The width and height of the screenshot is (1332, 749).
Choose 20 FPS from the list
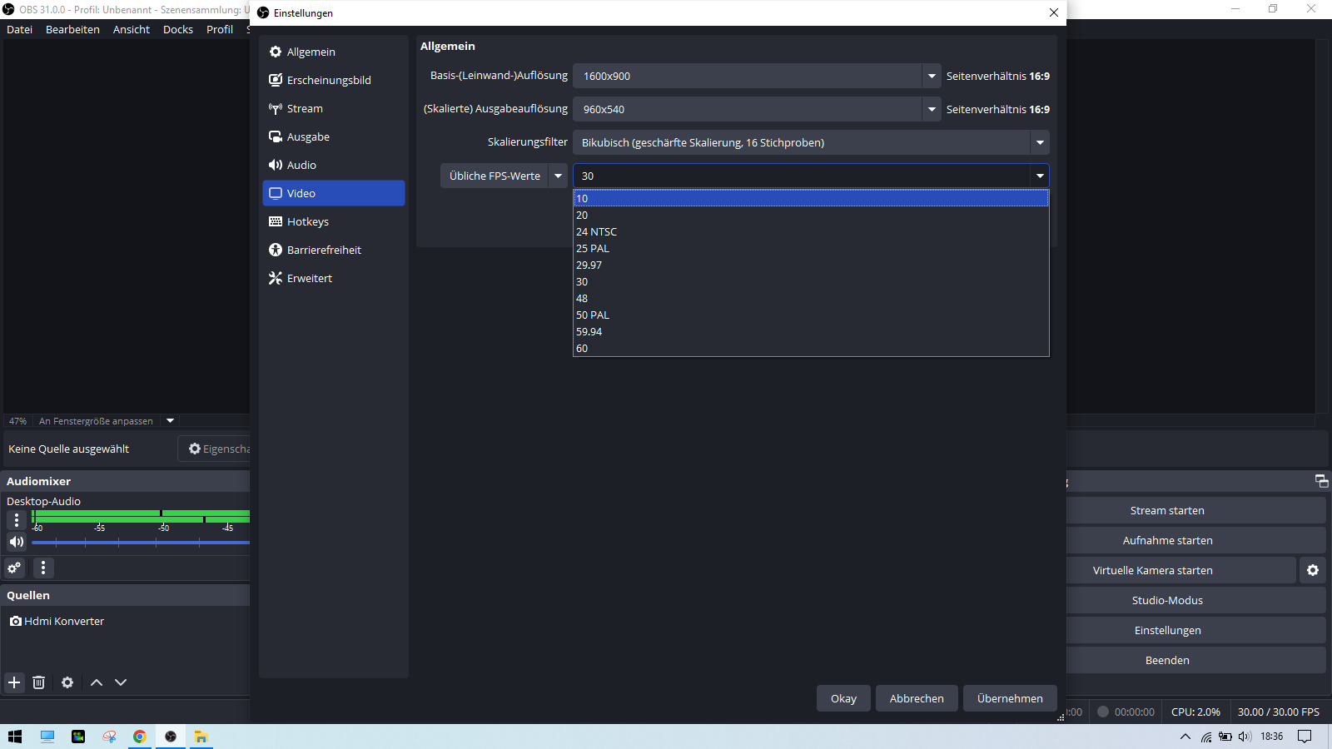coord(811,215)
